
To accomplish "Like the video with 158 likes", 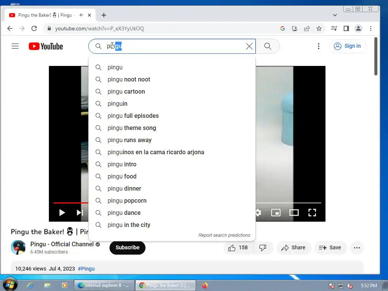I will point(238,248).
